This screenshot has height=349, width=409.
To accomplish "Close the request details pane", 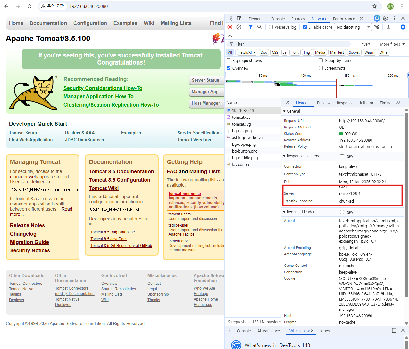I will pos(288,102).
